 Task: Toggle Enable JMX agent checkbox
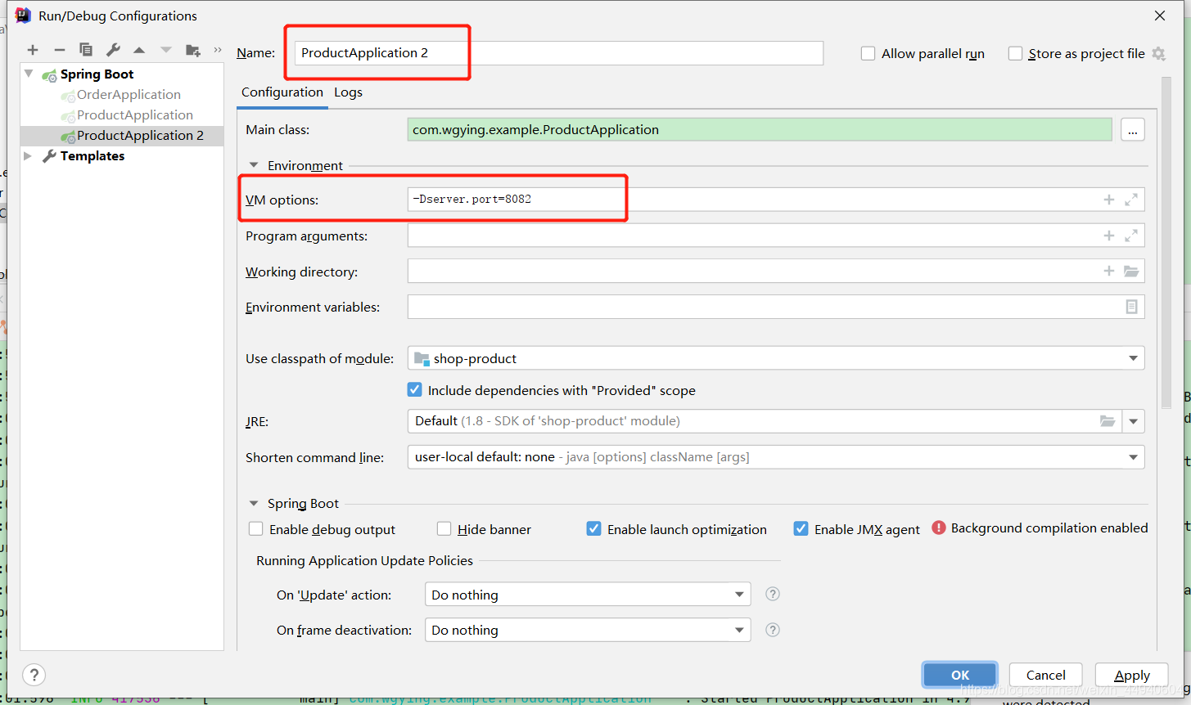point(801,529)
